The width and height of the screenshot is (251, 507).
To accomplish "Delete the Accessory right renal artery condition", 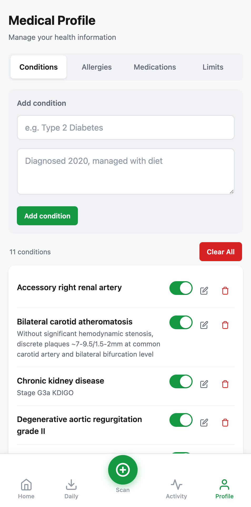I will click(225, 291).
